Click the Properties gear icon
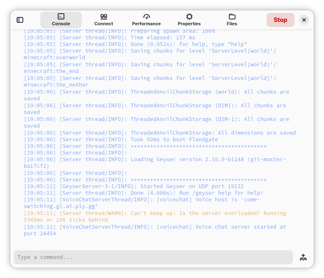 pyautogui.click(x=189, y=17)
